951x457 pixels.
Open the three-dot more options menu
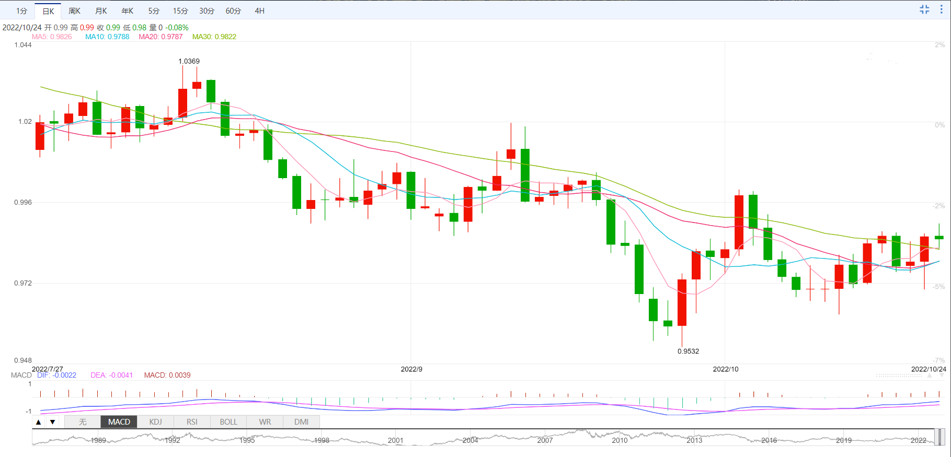[x=941, y=9]
